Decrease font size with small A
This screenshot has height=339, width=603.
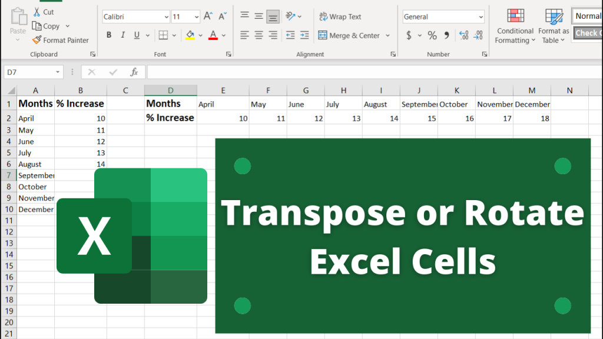(223, 16)
